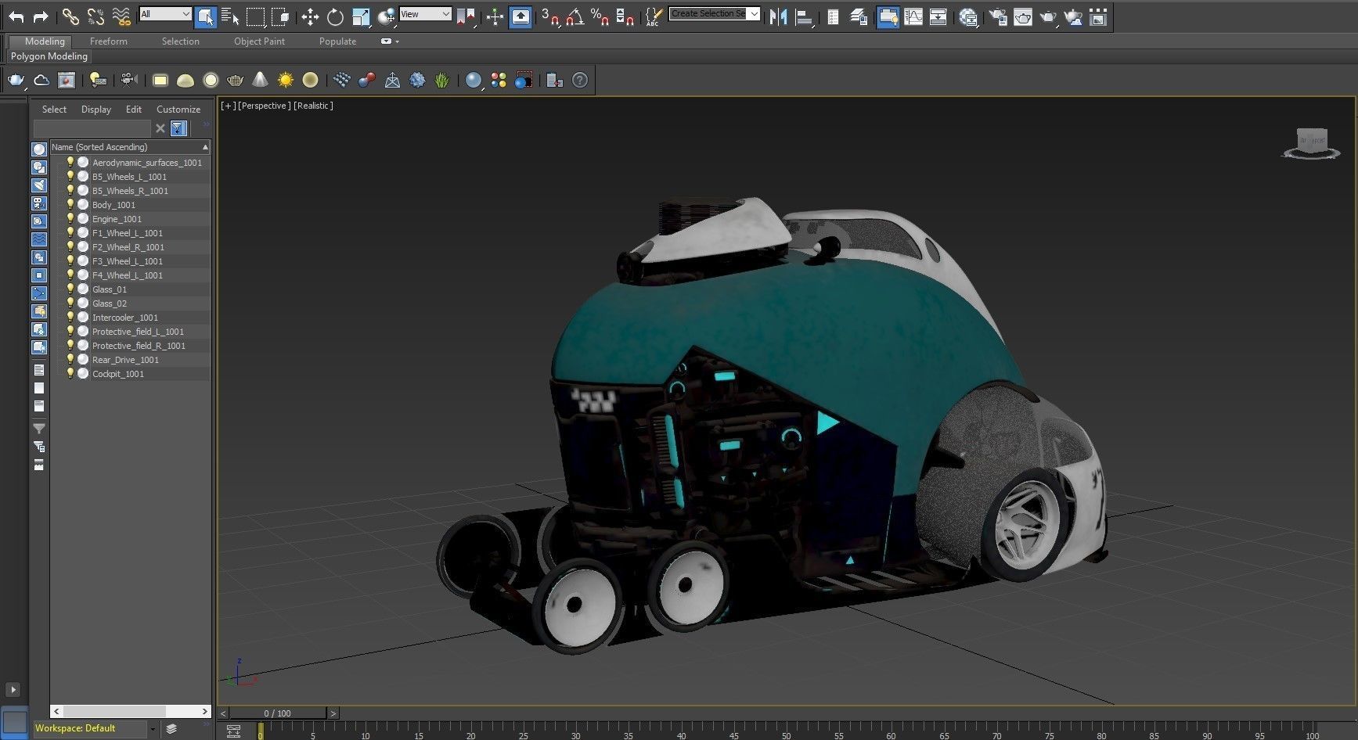The image size is (1358, 740).
Task: Toggle the 3D Snaps button
Action: click(550, 16)
